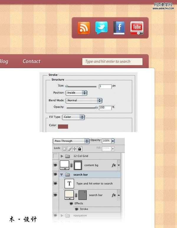Open the Blog navigation link

4,62
